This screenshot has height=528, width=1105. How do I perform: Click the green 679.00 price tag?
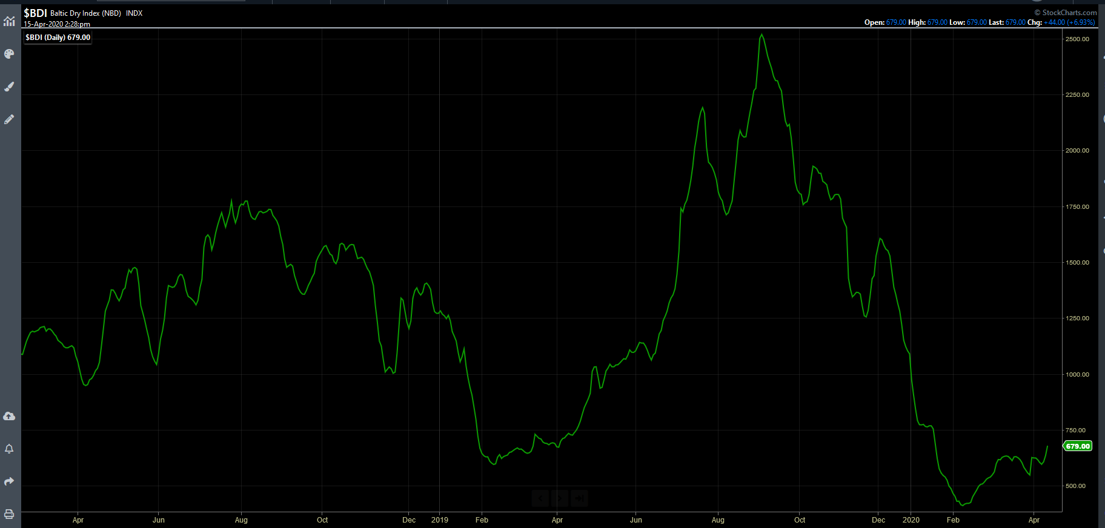(1078, 446)
